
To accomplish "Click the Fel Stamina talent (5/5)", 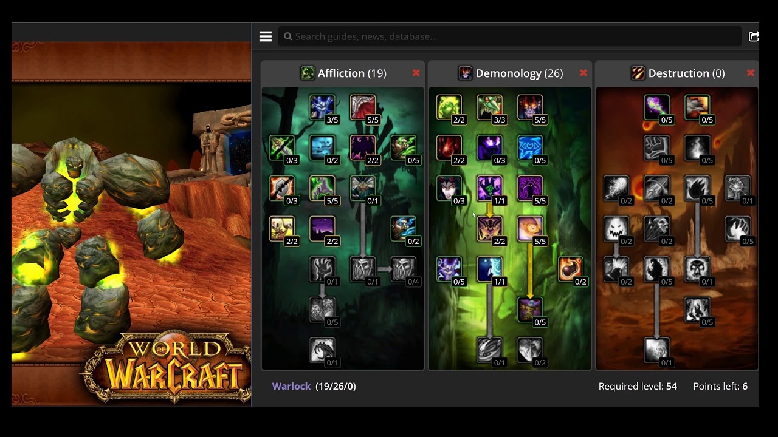I will (530, 188).
